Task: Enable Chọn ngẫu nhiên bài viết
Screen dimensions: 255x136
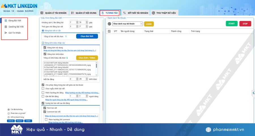Action: coord(43,88)
